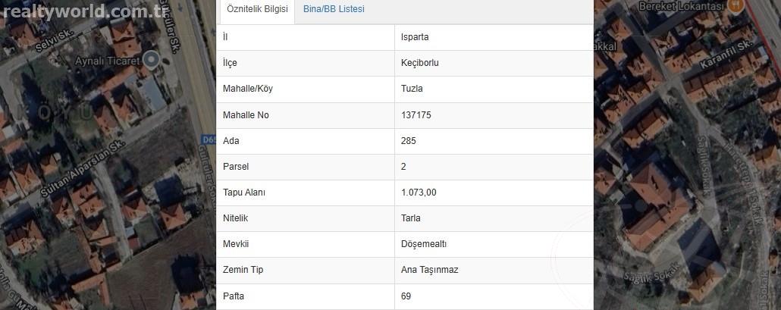Viewport: 781px width, 310px height.
Task: Select the Öznitelik Bilgisi tab
Action: 257,9
